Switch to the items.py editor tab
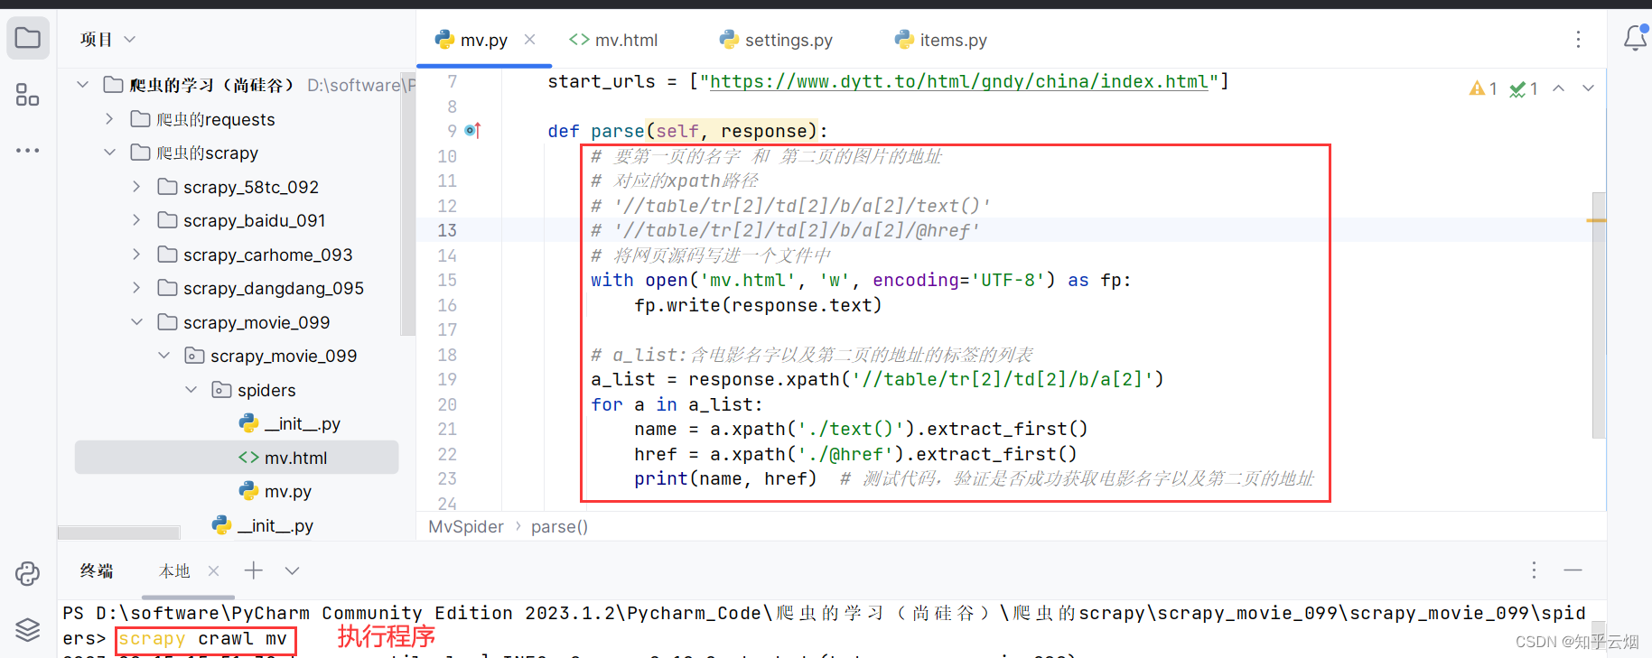1652x658 pixels. click(940, 40)
